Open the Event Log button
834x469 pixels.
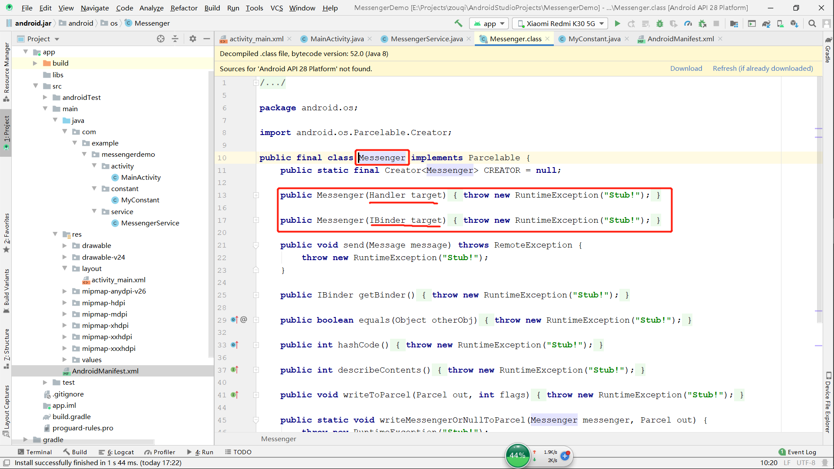pyautogui.click(x=798, y=452)
